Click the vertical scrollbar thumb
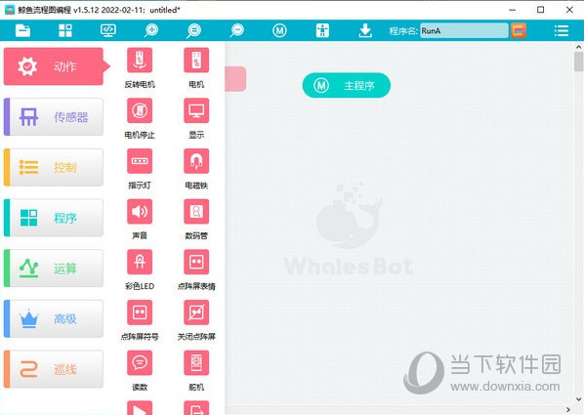Screen dimensions: 584x415 578,62
